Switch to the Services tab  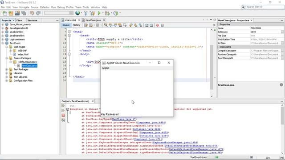tap(33, 20)
